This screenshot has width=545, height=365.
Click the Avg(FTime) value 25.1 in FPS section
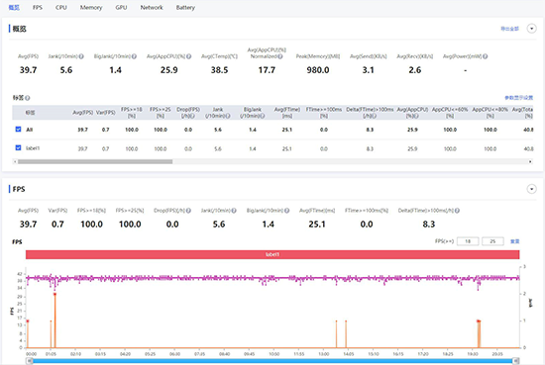coord(317,225)
